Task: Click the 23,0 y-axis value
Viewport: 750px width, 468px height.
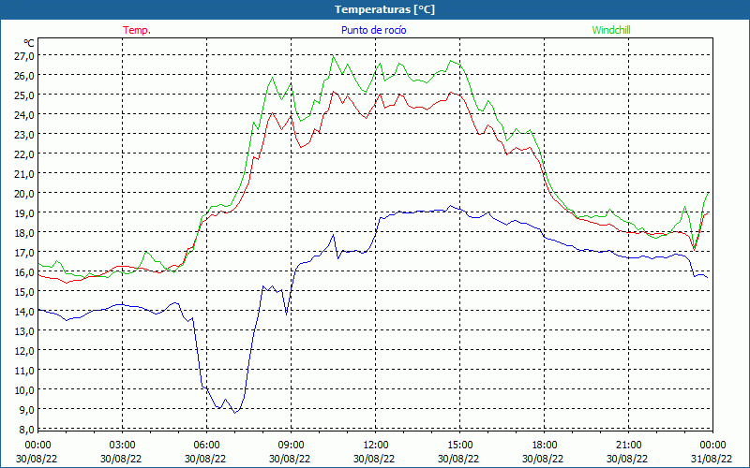Action: pos(24,135)
